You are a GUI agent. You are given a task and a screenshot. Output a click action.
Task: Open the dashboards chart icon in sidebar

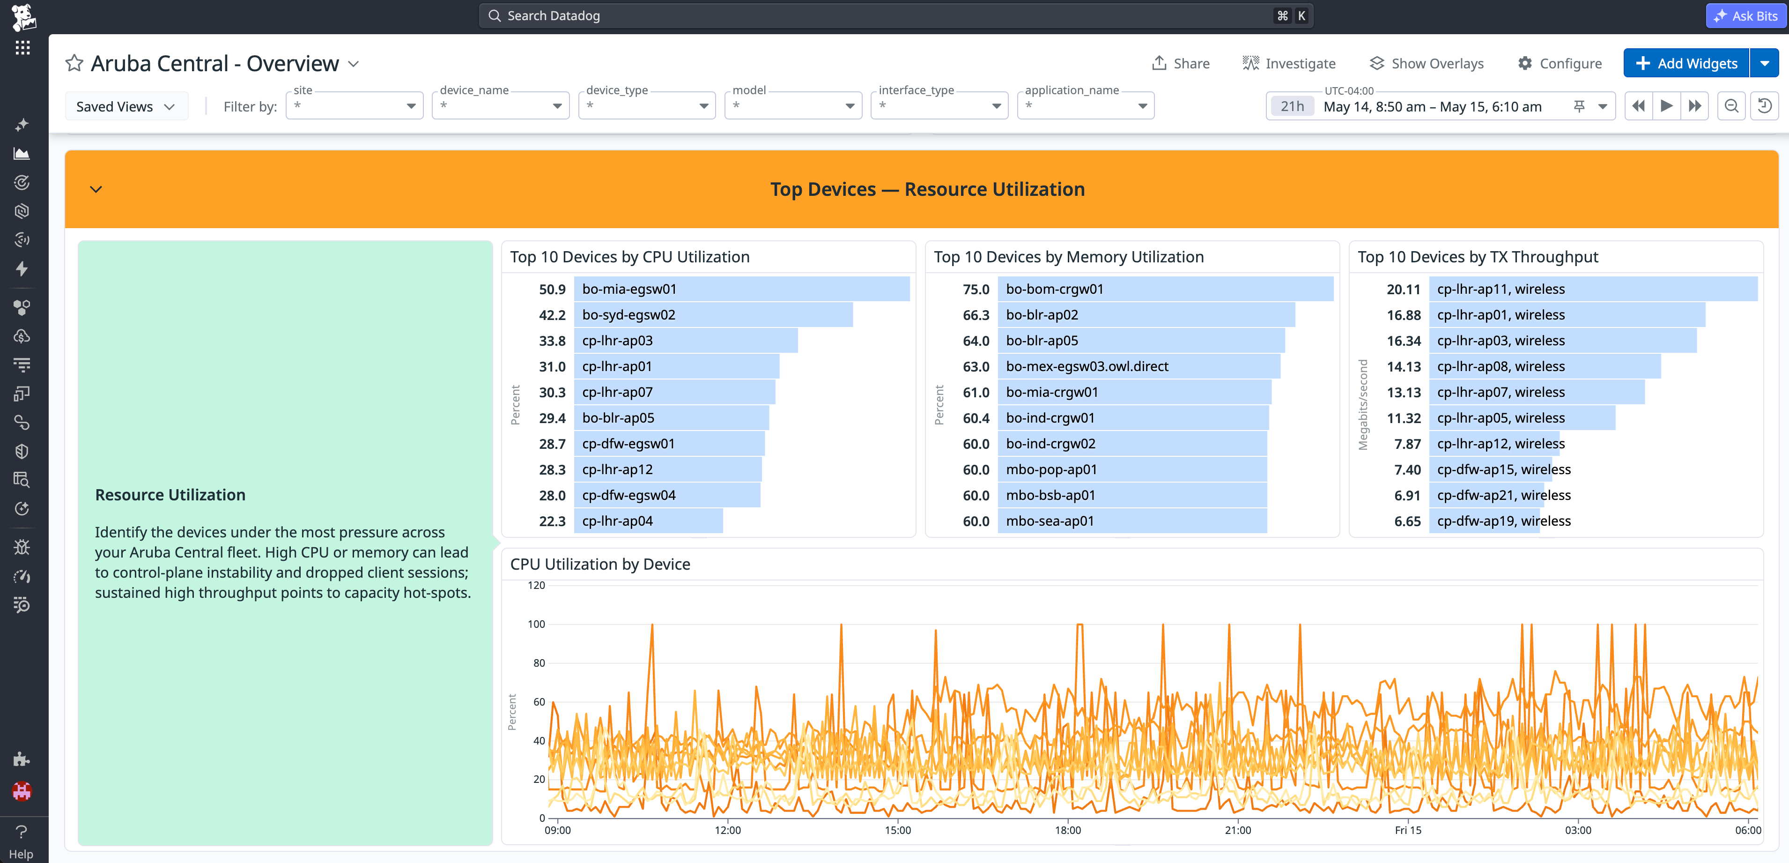pyautogui.click(x=22, y=154)
